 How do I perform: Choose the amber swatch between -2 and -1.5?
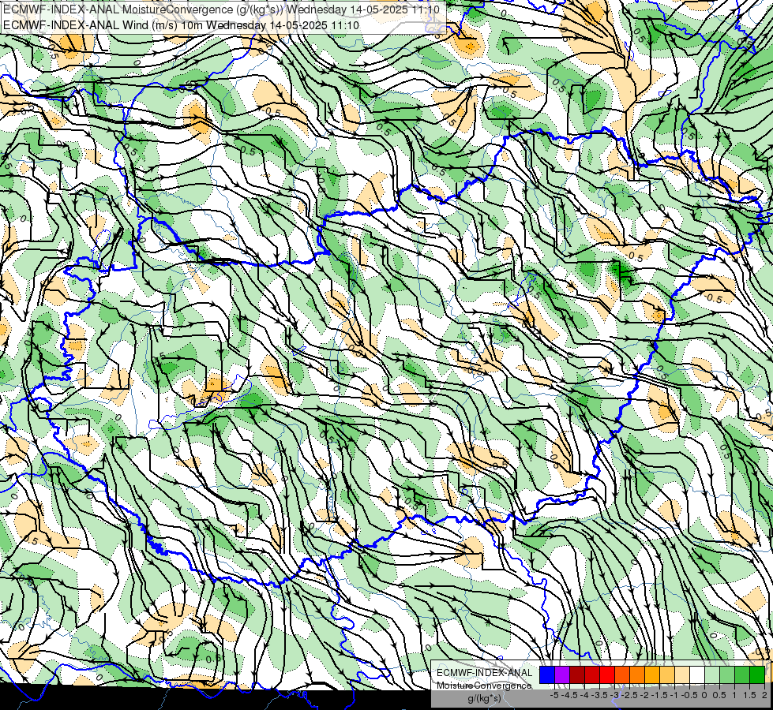pyautogui.click(x=651, y=675)
